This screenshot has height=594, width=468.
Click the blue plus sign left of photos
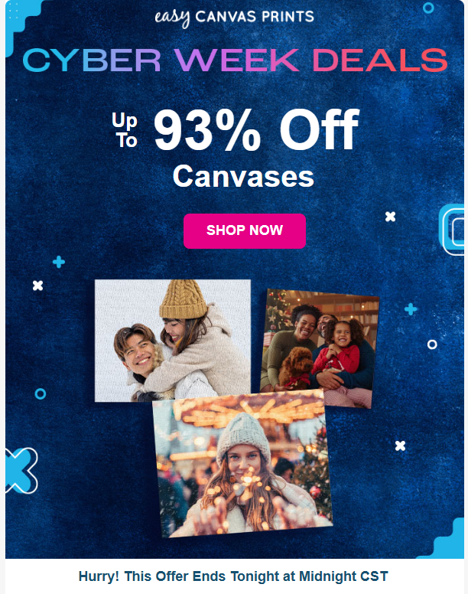coord(59,262)
